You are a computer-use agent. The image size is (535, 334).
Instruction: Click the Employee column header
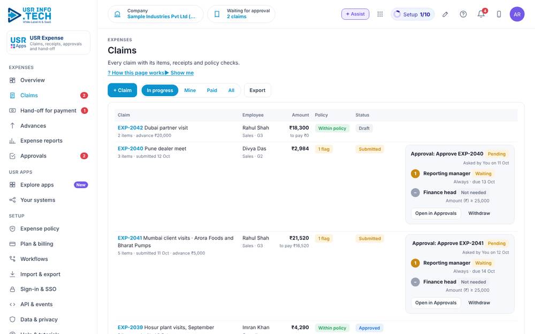[253, 115]
